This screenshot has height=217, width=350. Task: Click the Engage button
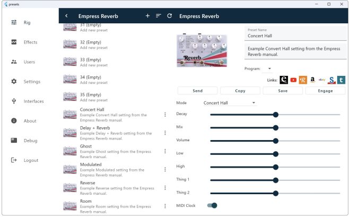coord(326,91)
